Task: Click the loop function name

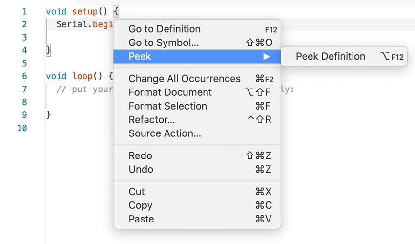Action: 82,76
